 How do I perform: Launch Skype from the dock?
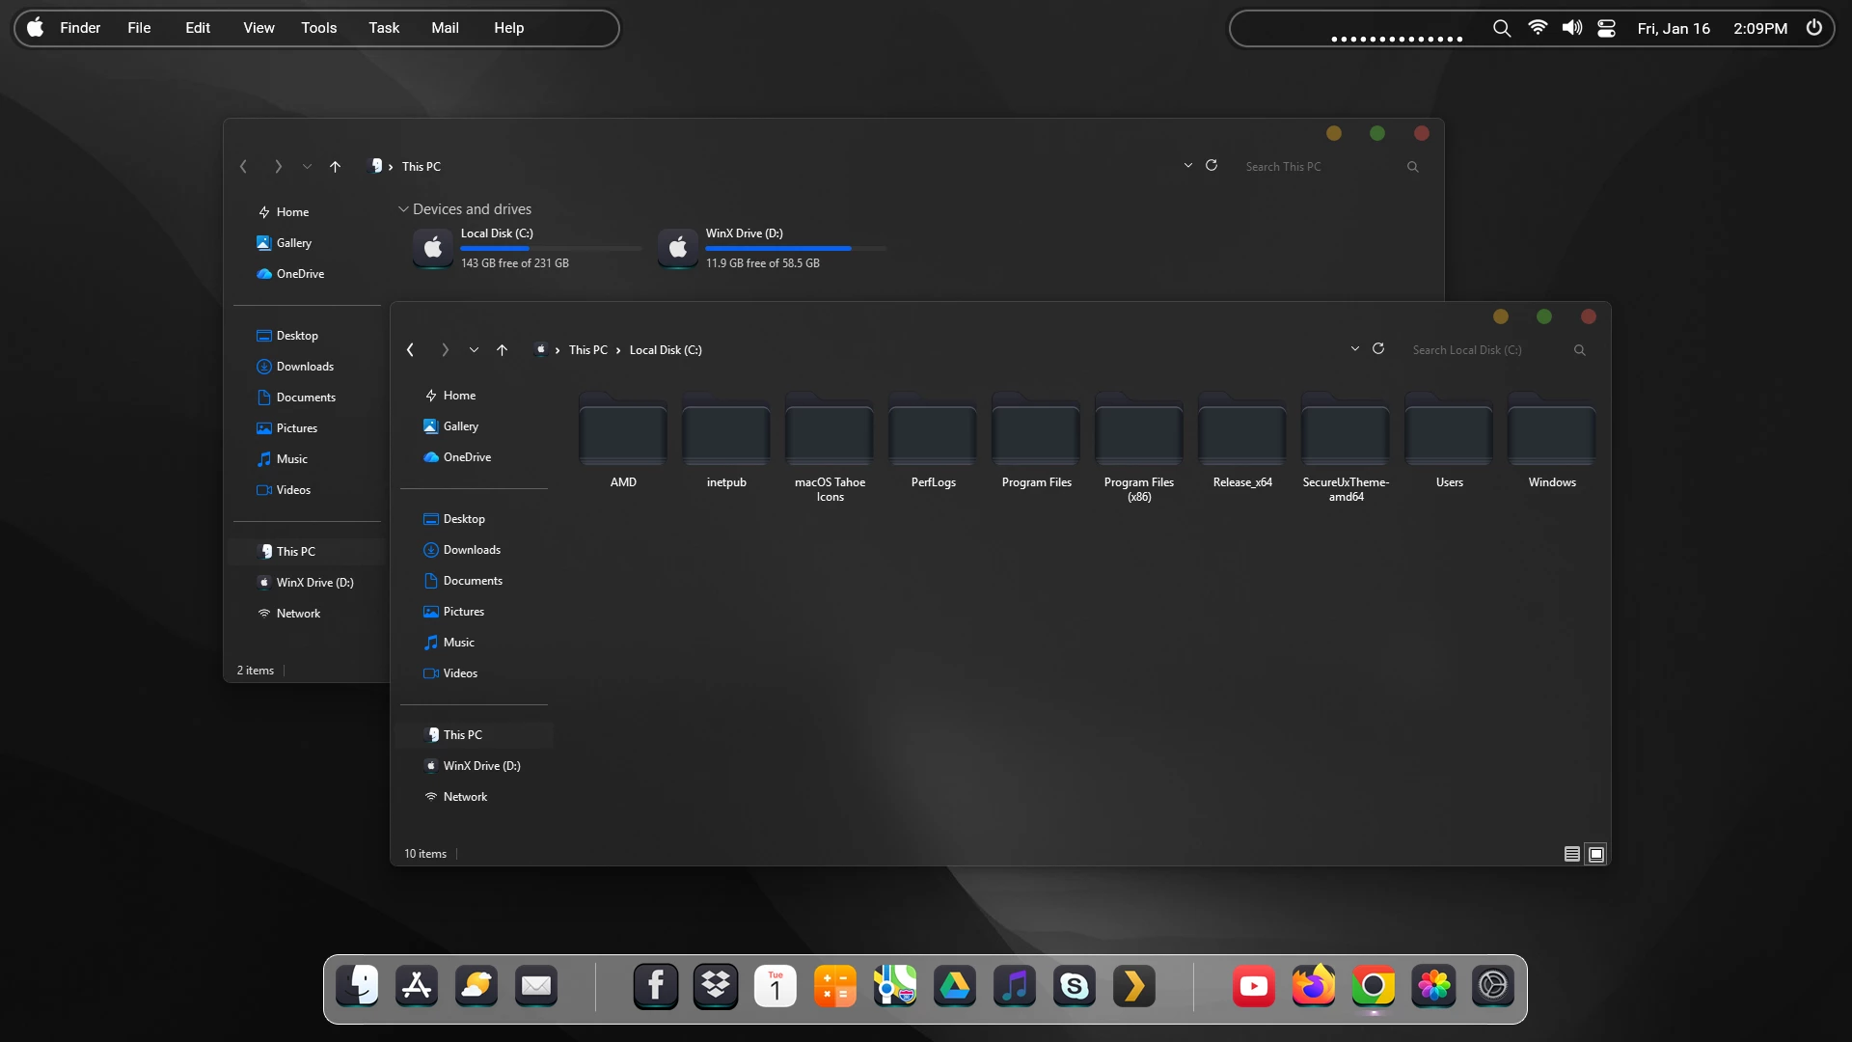[1075, 986]
